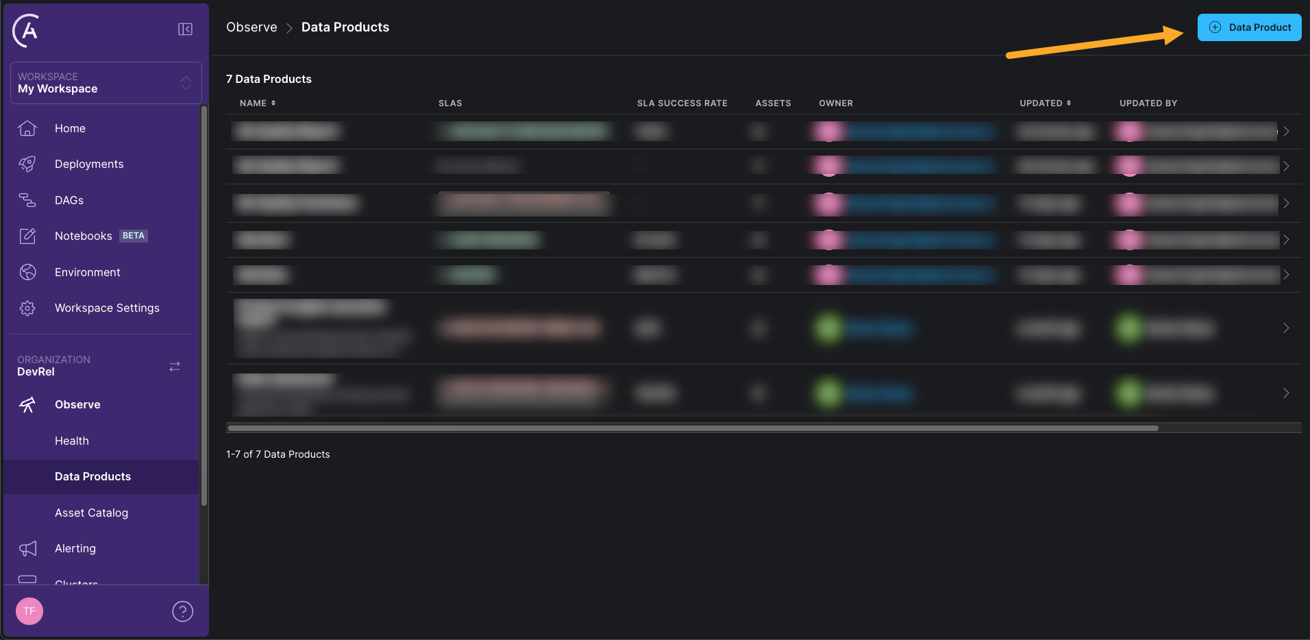This screenshot has width=1310, height=640.
Task: Select the Alerting megaphone icon
Action: (x=27, y=548)
